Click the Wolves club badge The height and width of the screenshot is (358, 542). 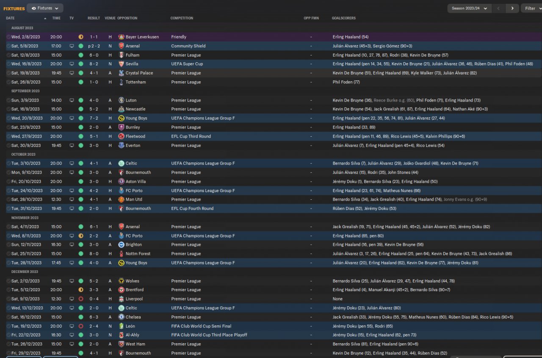pyautogui.click(x=121, y=281)
